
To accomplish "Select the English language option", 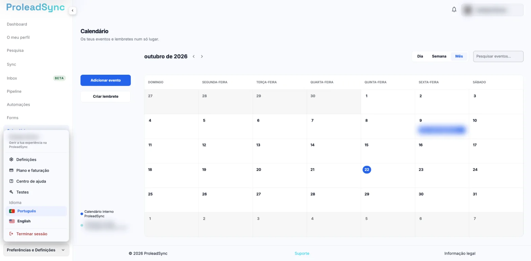I will coord(36,221).
